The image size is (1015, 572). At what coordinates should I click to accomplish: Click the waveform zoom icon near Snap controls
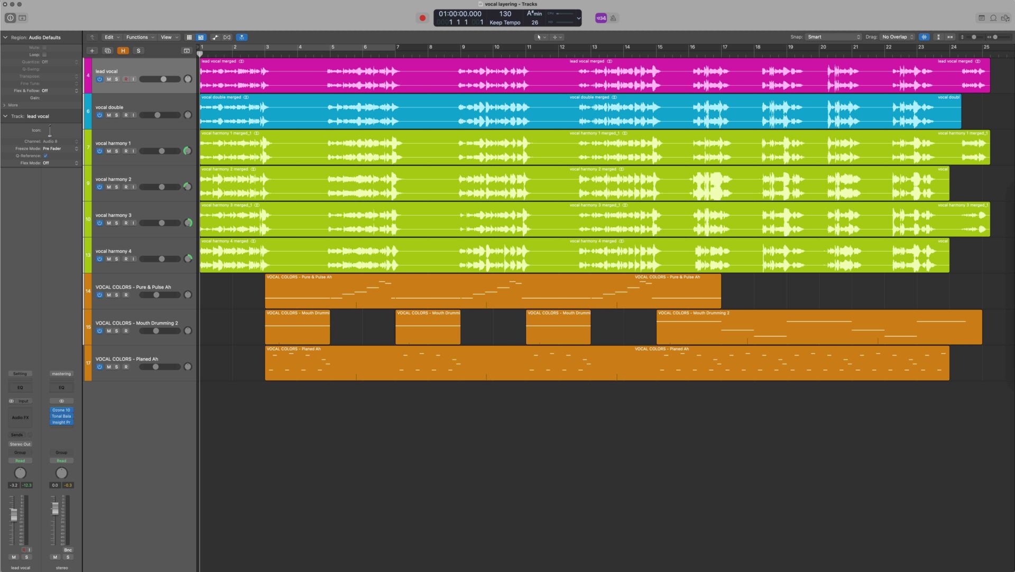(924, 37)
